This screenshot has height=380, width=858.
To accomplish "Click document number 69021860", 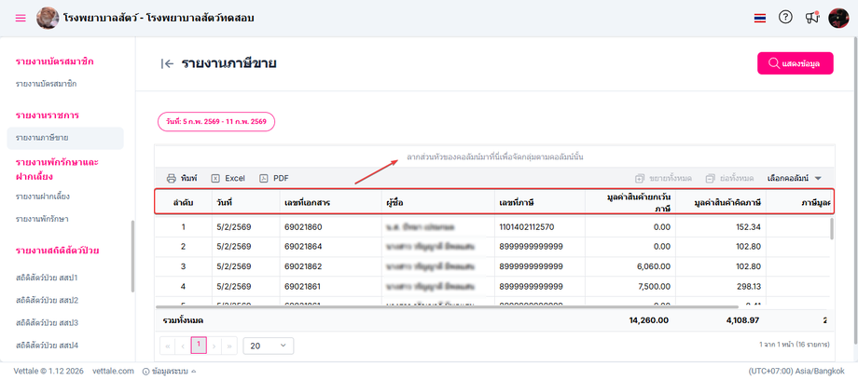I will [303, 226].
